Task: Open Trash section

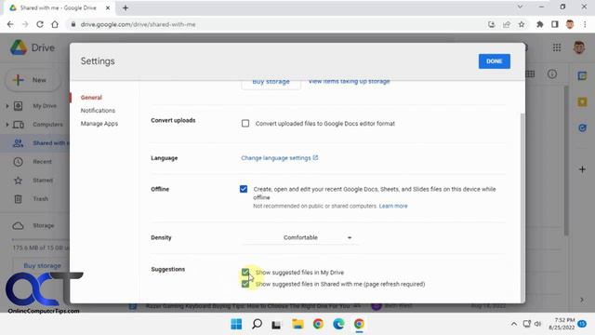Action: point(40,199)
